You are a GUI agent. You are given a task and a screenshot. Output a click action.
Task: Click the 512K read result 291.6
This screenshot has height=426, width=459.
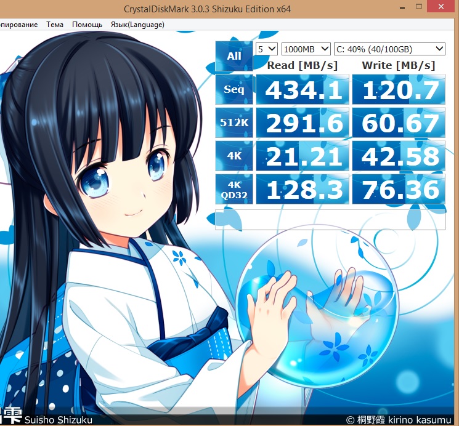[x=303, y=123]
